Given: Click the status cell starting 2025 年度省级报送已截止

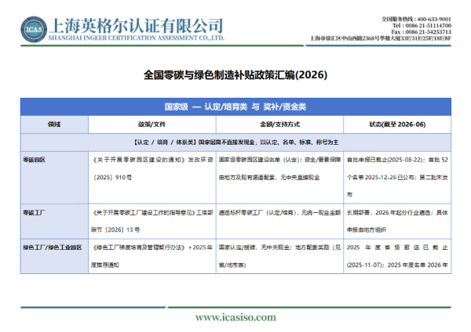Looking at the screenshot, I should pos(397,256).
